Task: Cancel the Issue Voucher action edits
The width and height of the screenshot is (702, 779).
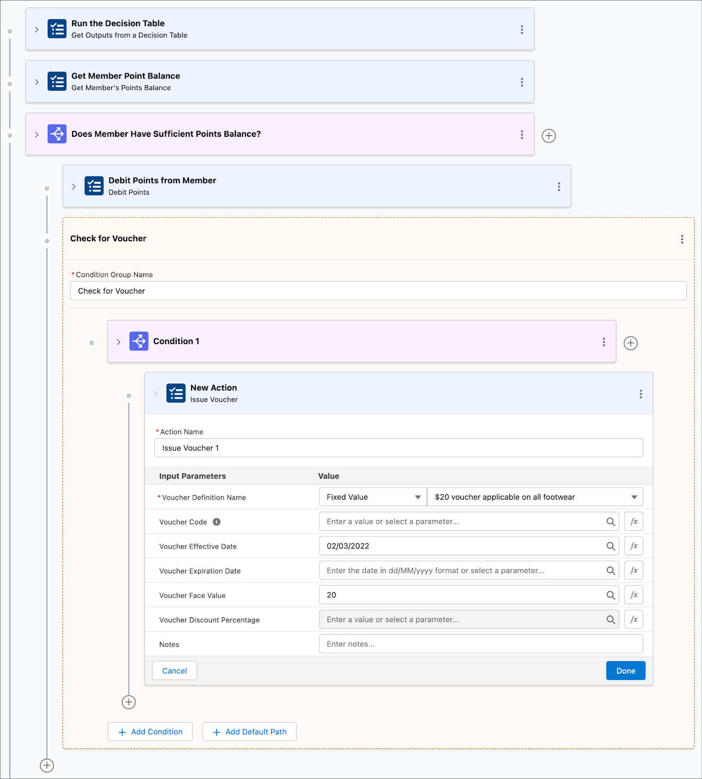Action: [174, 671]
